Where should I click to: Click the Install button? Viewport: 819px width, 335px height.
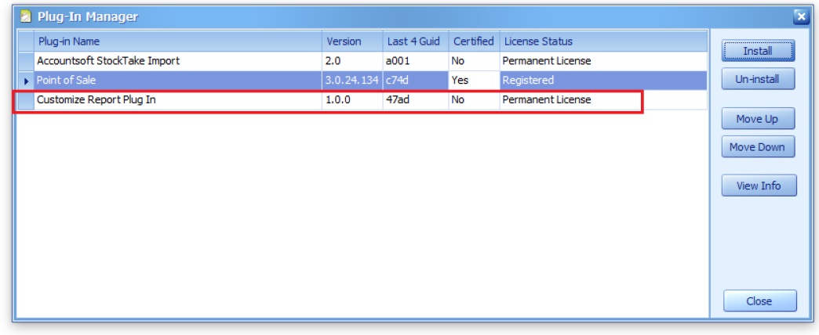[x=758, y=51]
